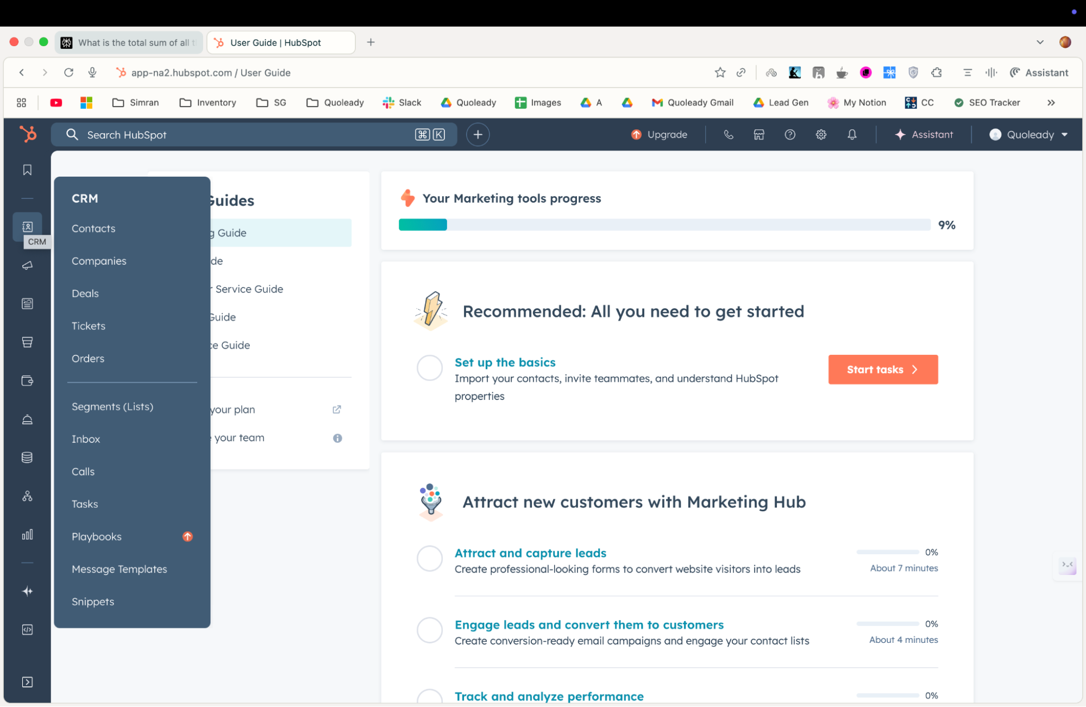Click the Marketing tools progress bar

tap(663, 224)
